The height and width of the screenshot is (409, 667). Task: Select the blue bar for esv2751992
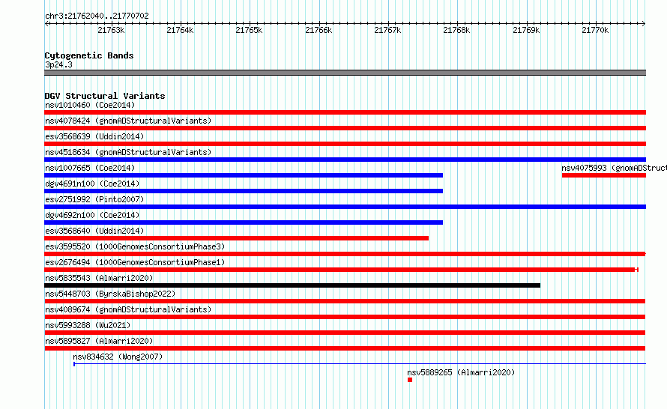345,207
